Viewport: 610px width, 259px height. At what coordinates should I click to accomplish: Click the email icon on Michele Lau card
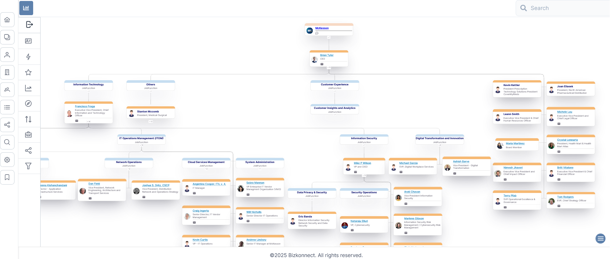pos(559,124)
